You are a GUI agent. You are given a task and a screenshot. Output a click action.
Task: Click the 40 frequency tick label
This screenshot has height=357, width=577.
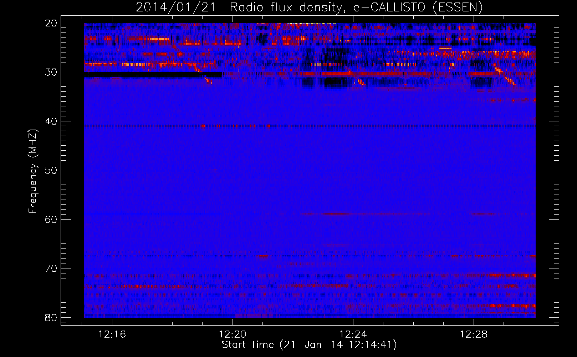coord(51,121)
